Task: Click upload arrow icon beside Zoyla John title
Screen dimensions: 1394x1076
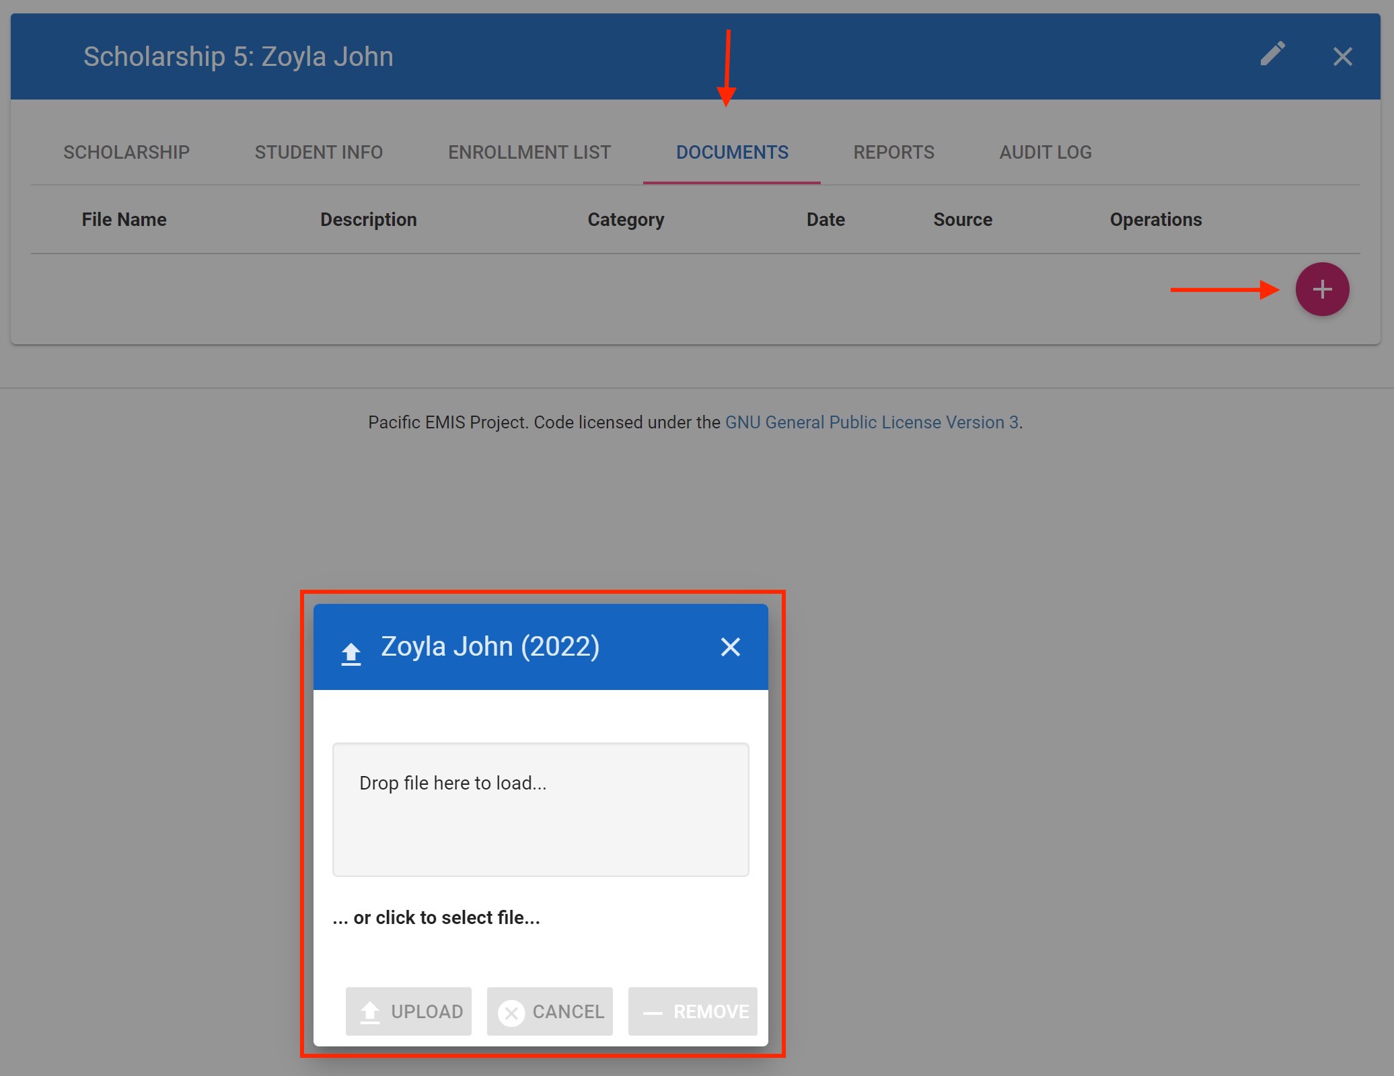Action: coord(351,653)
